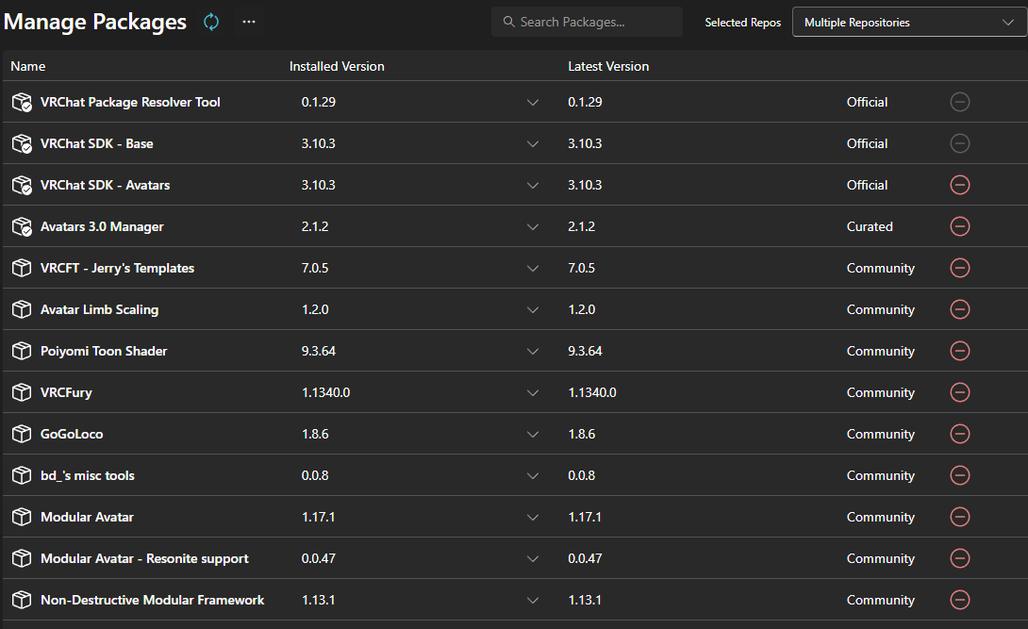
Task: Click the Latest Version column header
Action: coord(608,66)
